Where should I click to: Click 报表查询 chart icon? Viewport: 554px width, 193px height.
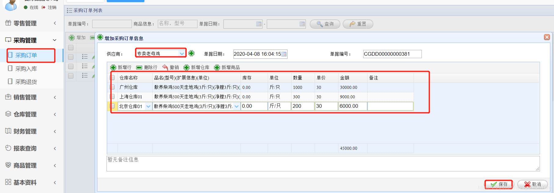(8, 148)
